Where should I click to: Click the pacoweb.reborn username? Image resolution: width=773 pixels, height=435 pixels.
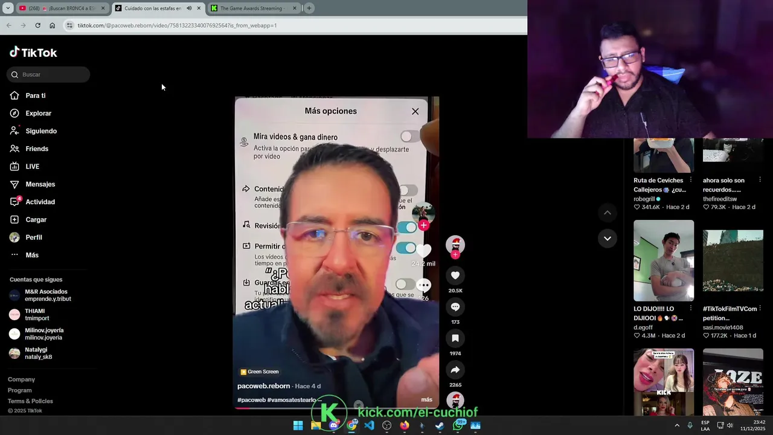click(264, 386)
